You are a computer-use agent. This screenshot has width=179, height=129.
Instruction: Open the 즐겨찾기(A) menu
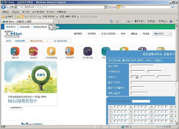[38, 11]
